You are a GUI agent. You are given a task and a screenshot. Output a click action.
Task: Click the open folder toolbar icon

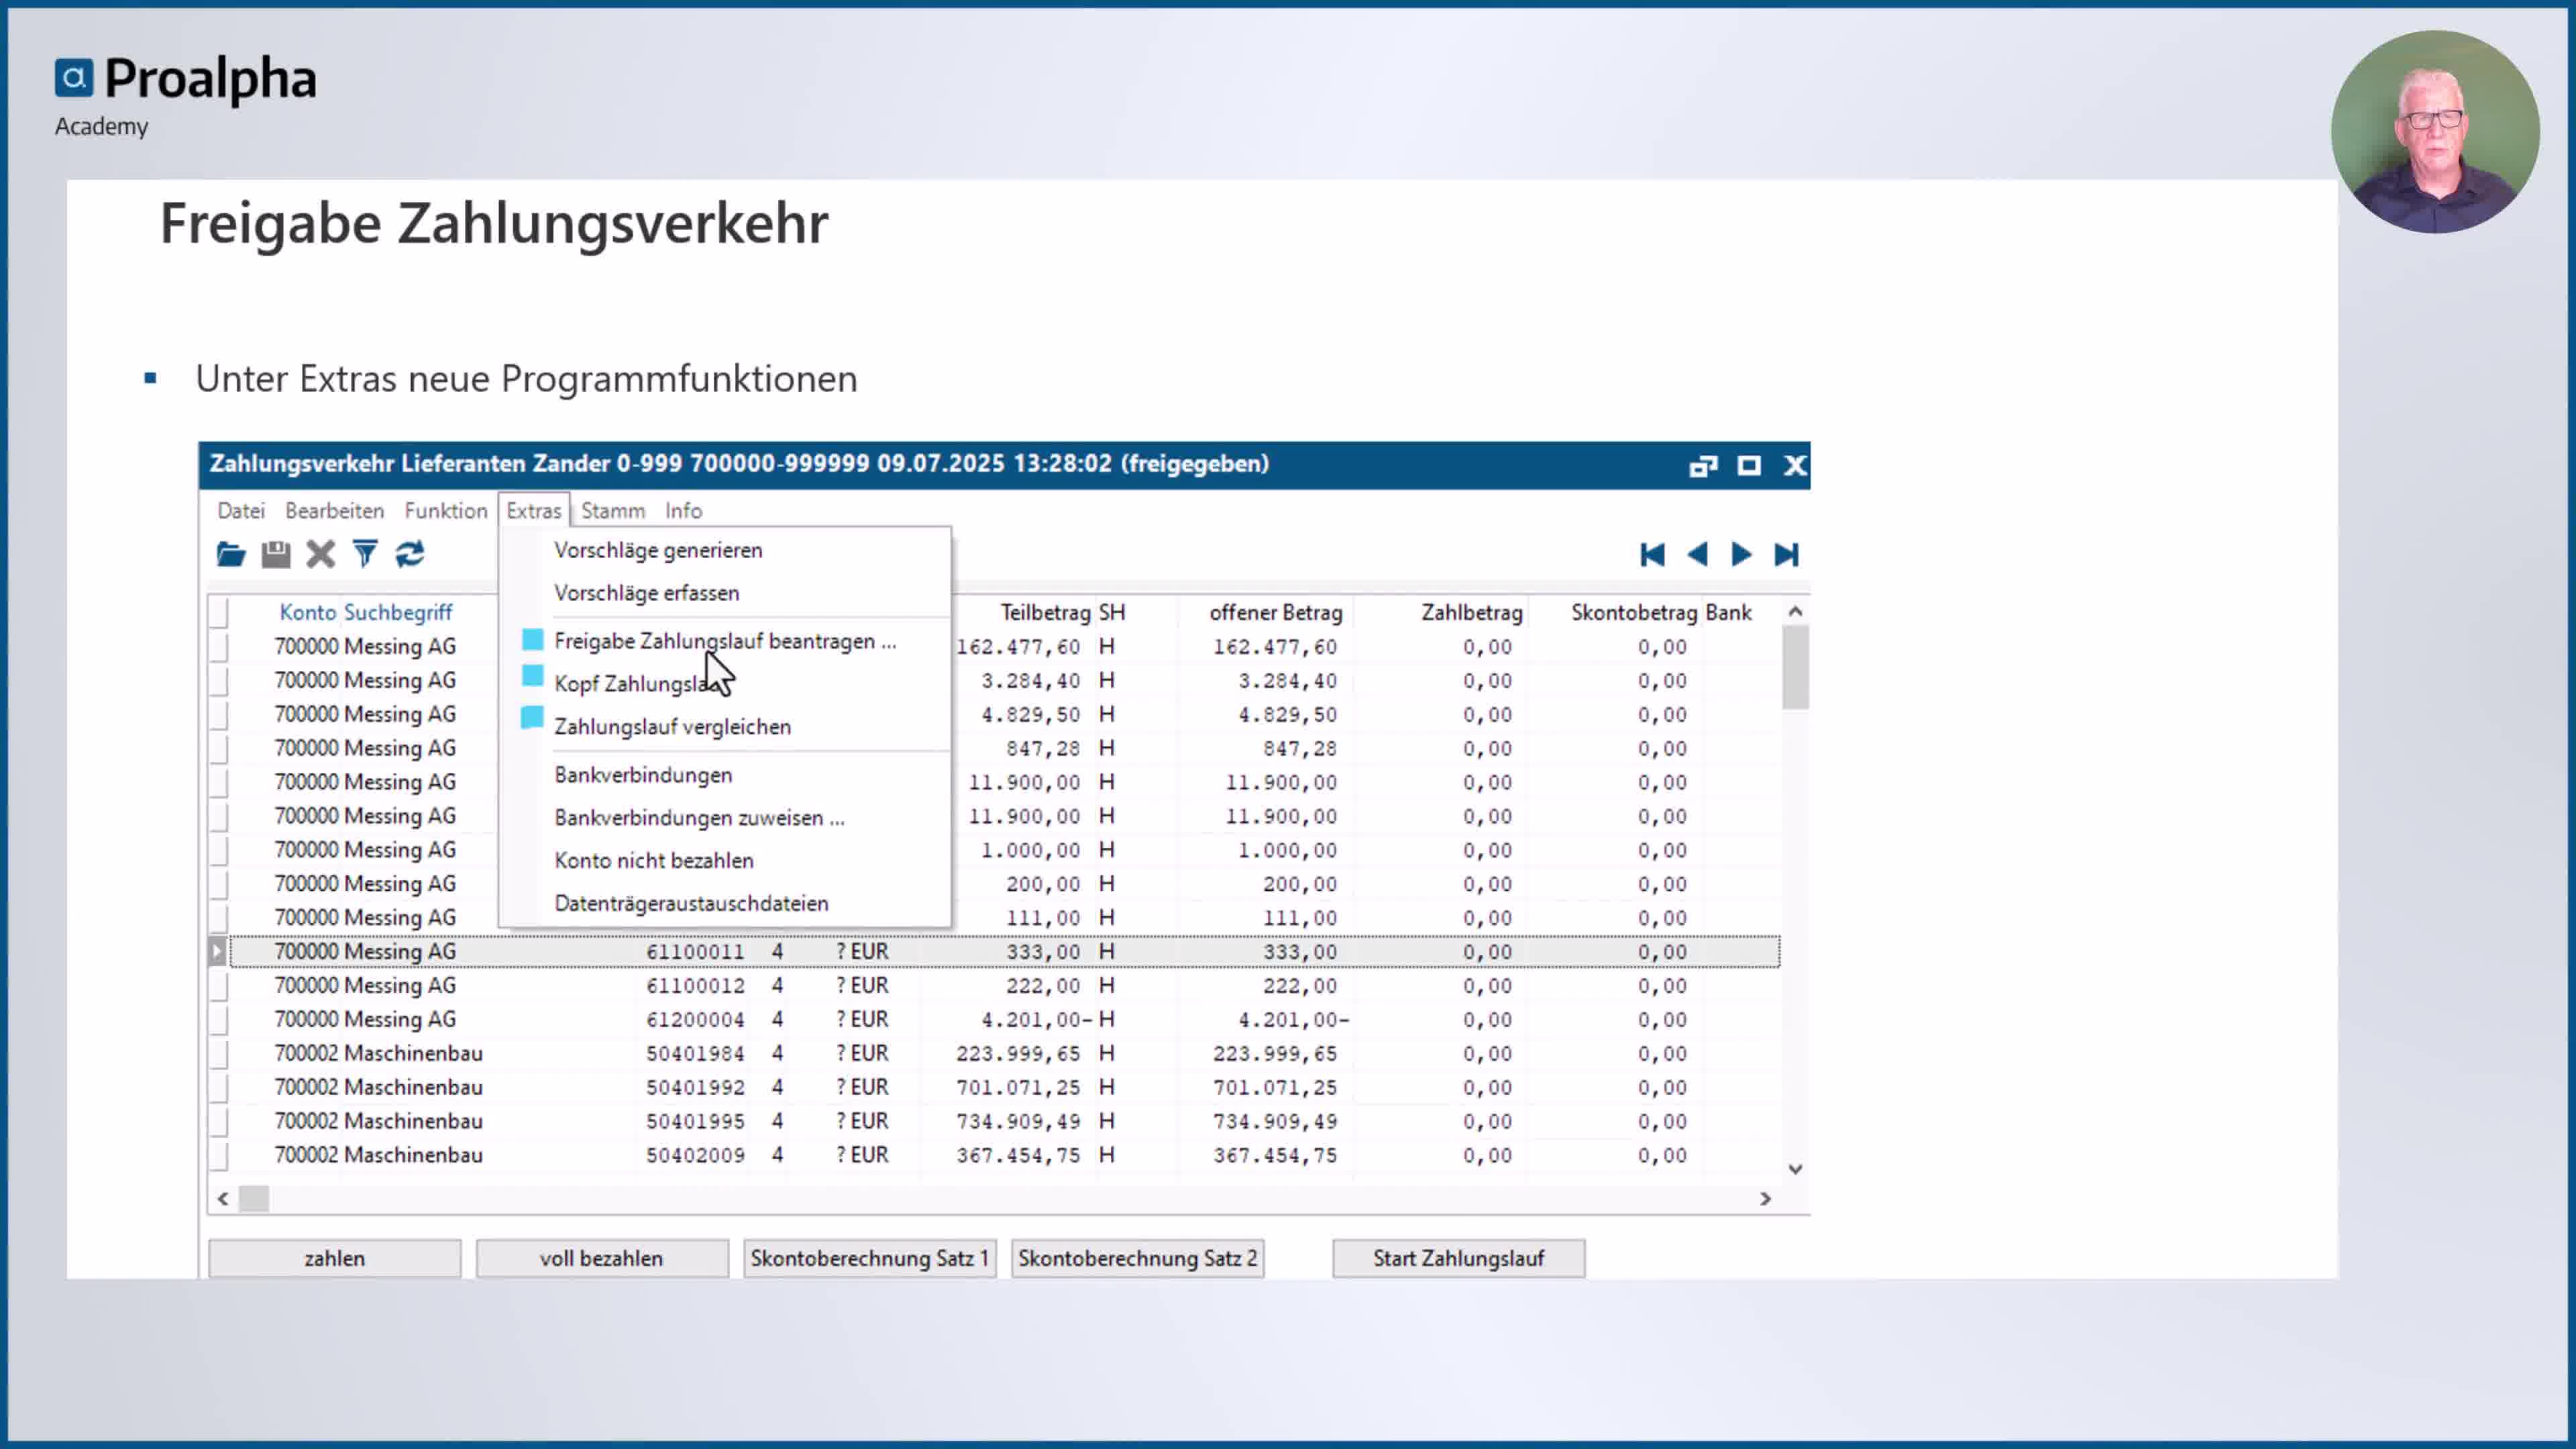[x=231, y=554]
